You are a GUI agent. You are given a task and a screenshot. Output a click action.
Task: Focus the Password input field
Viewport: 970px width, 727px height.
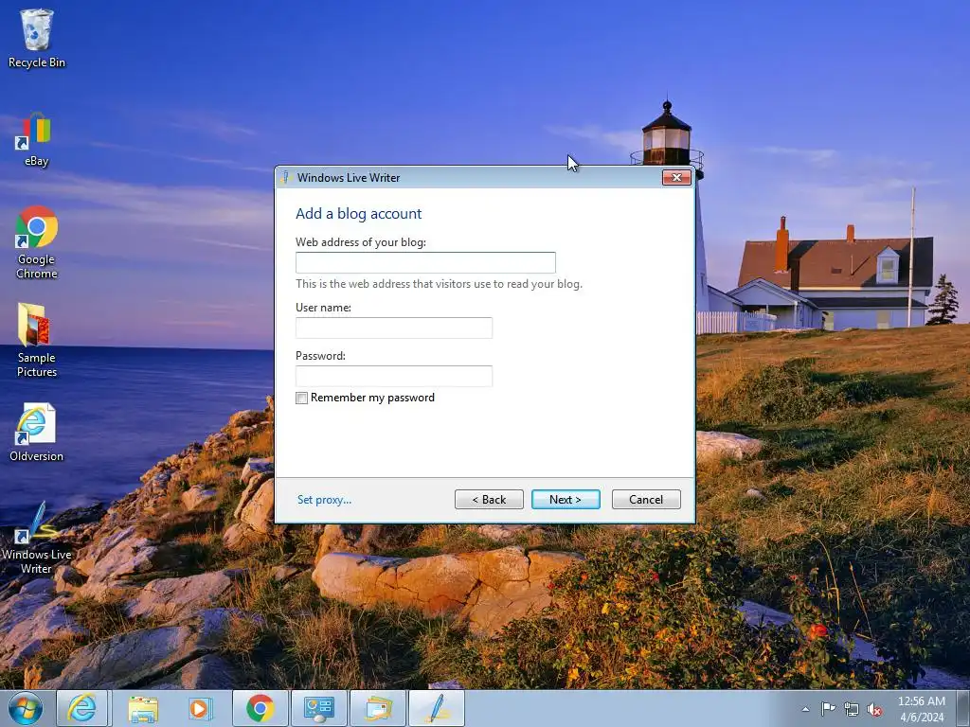tap(394, 376)
